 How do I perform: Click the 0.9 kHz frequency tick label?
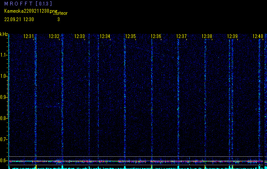[x=3, y=97]
